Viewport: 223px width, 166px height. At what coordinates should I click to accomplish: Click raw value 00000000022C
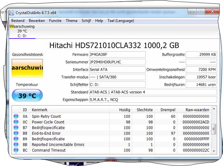[196, 150]
